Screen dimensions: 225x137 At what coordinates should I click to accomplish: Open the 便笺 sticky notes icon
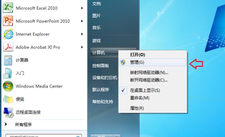[x=8, y=99]
